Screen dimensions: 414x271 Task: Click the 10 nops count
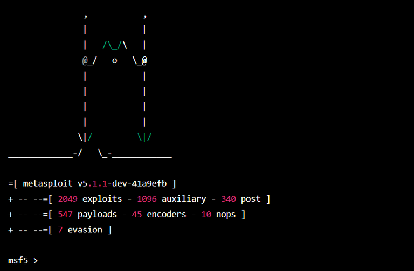pos(206,215)
